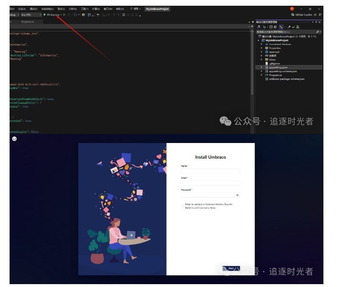
Task: Expand the wwwroot folder node
Action: 261,52
